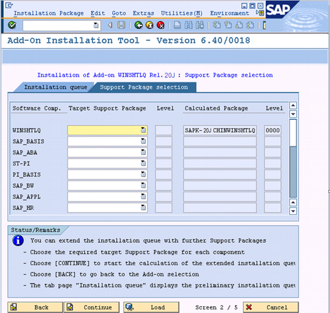Click the bottom scroll up arrow of table
Viewport: 330px width, 313px height.
pyautogui.click(x=293, y=202)
